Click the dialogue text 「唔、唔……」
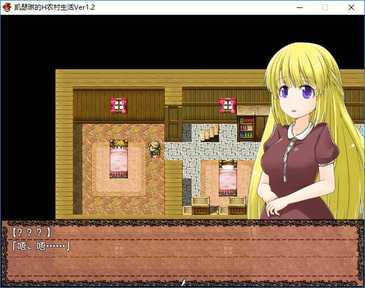 tap(41, 246)
